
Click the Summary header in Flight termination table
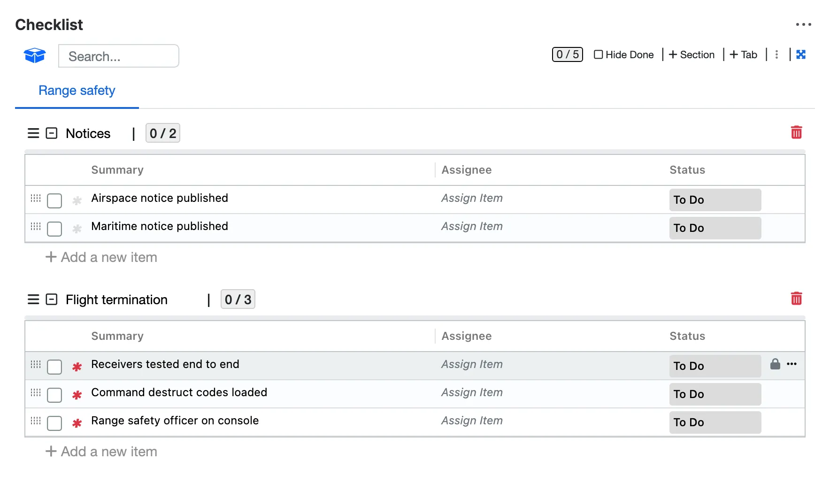coord(117,336)
